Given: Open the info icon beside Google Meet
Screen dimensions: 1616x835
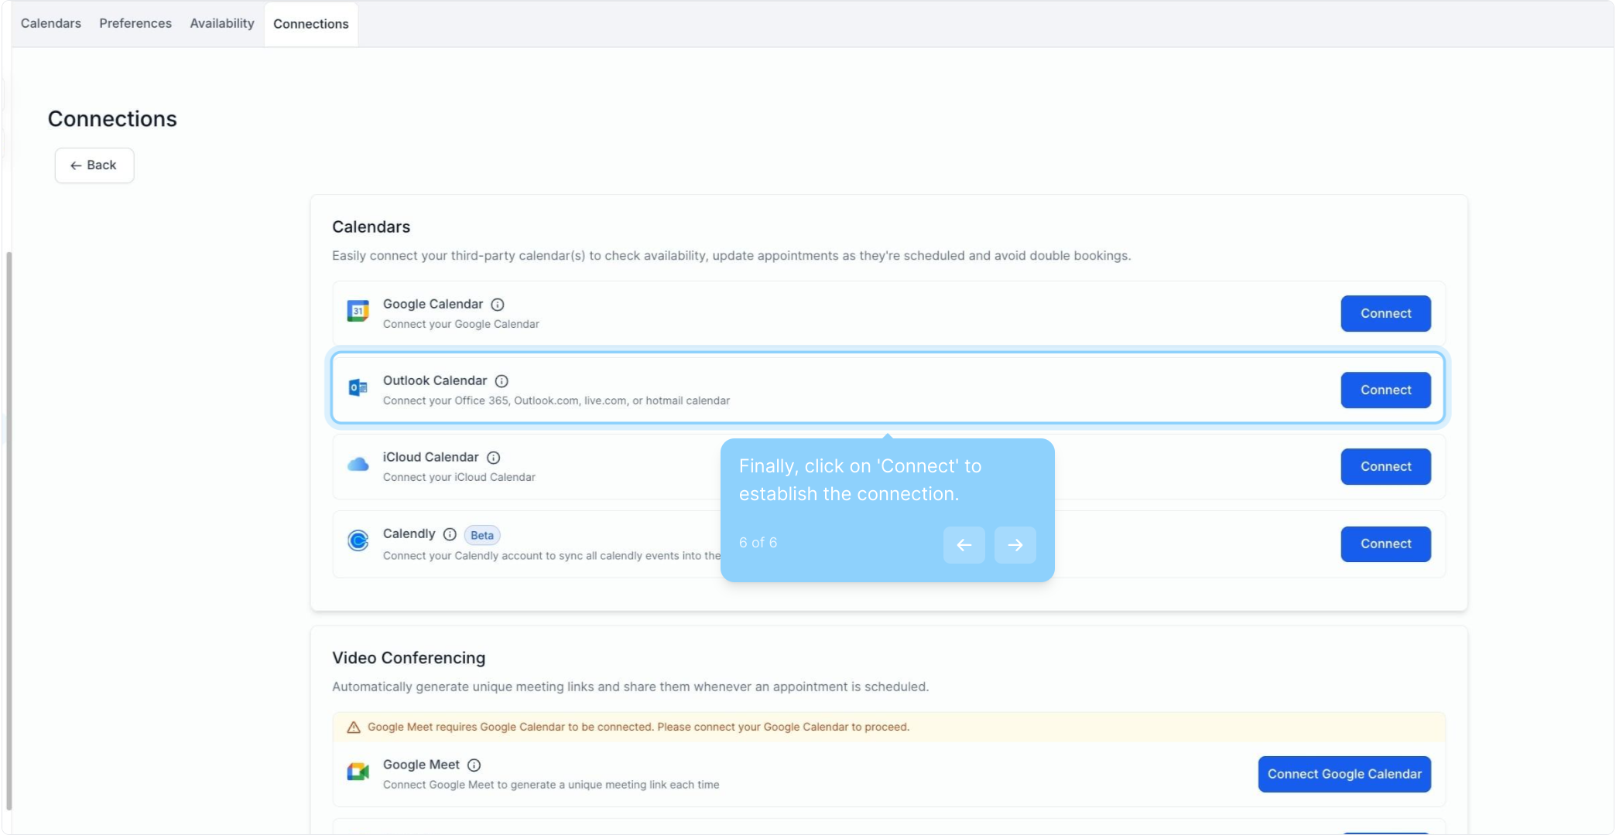Looking at the screenshot, I should pyautogui.click(x=474, y=765).
